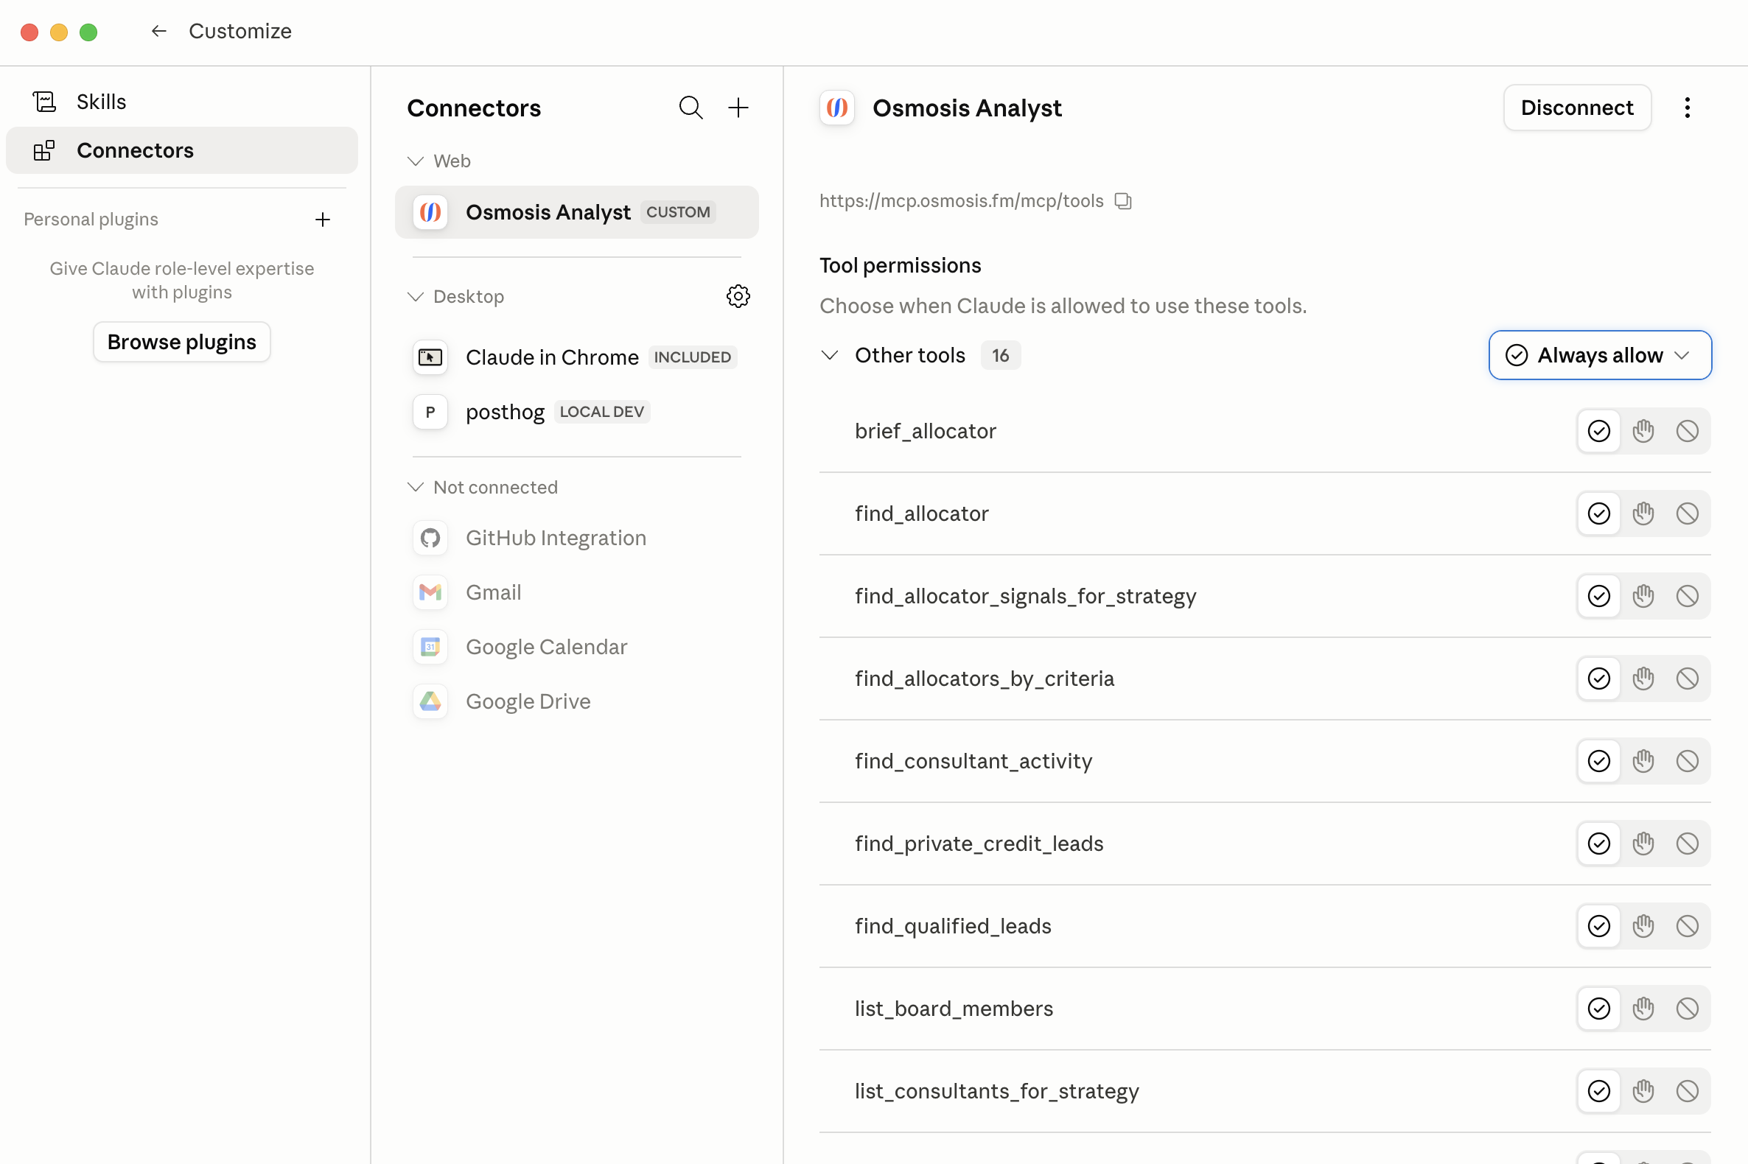Set find_consultant_activity to needs approval
1748x1164 pixels.
[1643, 761]
